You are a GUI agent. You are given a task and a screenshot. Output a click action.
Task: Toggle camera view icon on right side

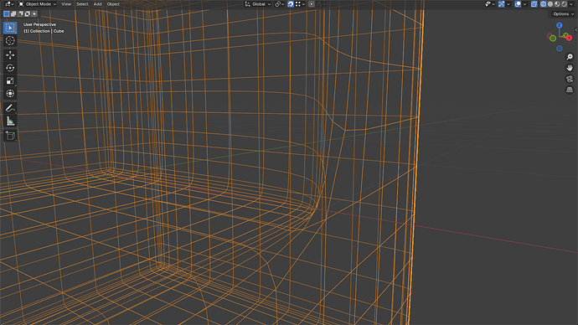pos(570,79)
